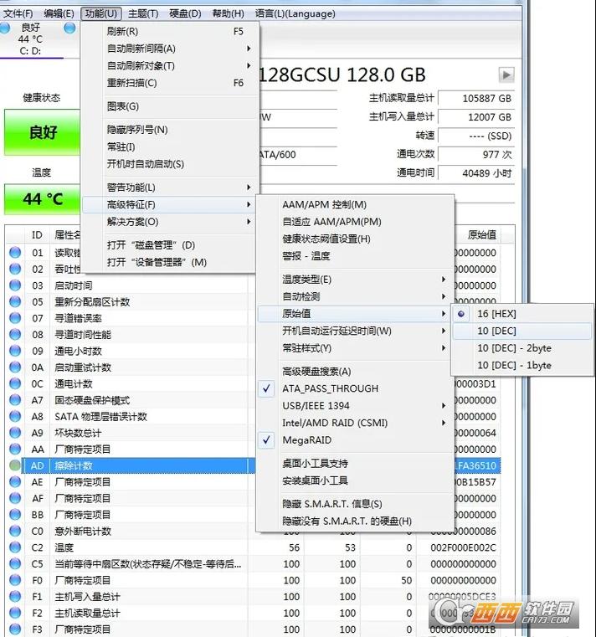Select 10 [DEC] - 2byte format
The image size is (596, 637).
(521, 348)
